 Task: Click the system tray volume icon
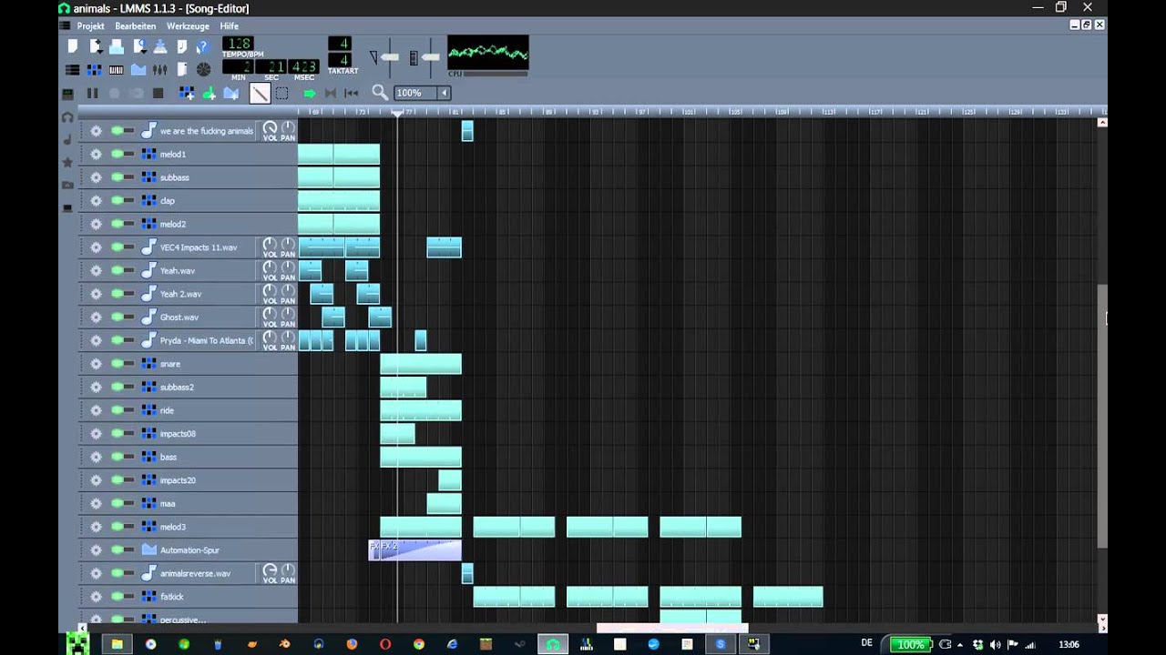995,644
